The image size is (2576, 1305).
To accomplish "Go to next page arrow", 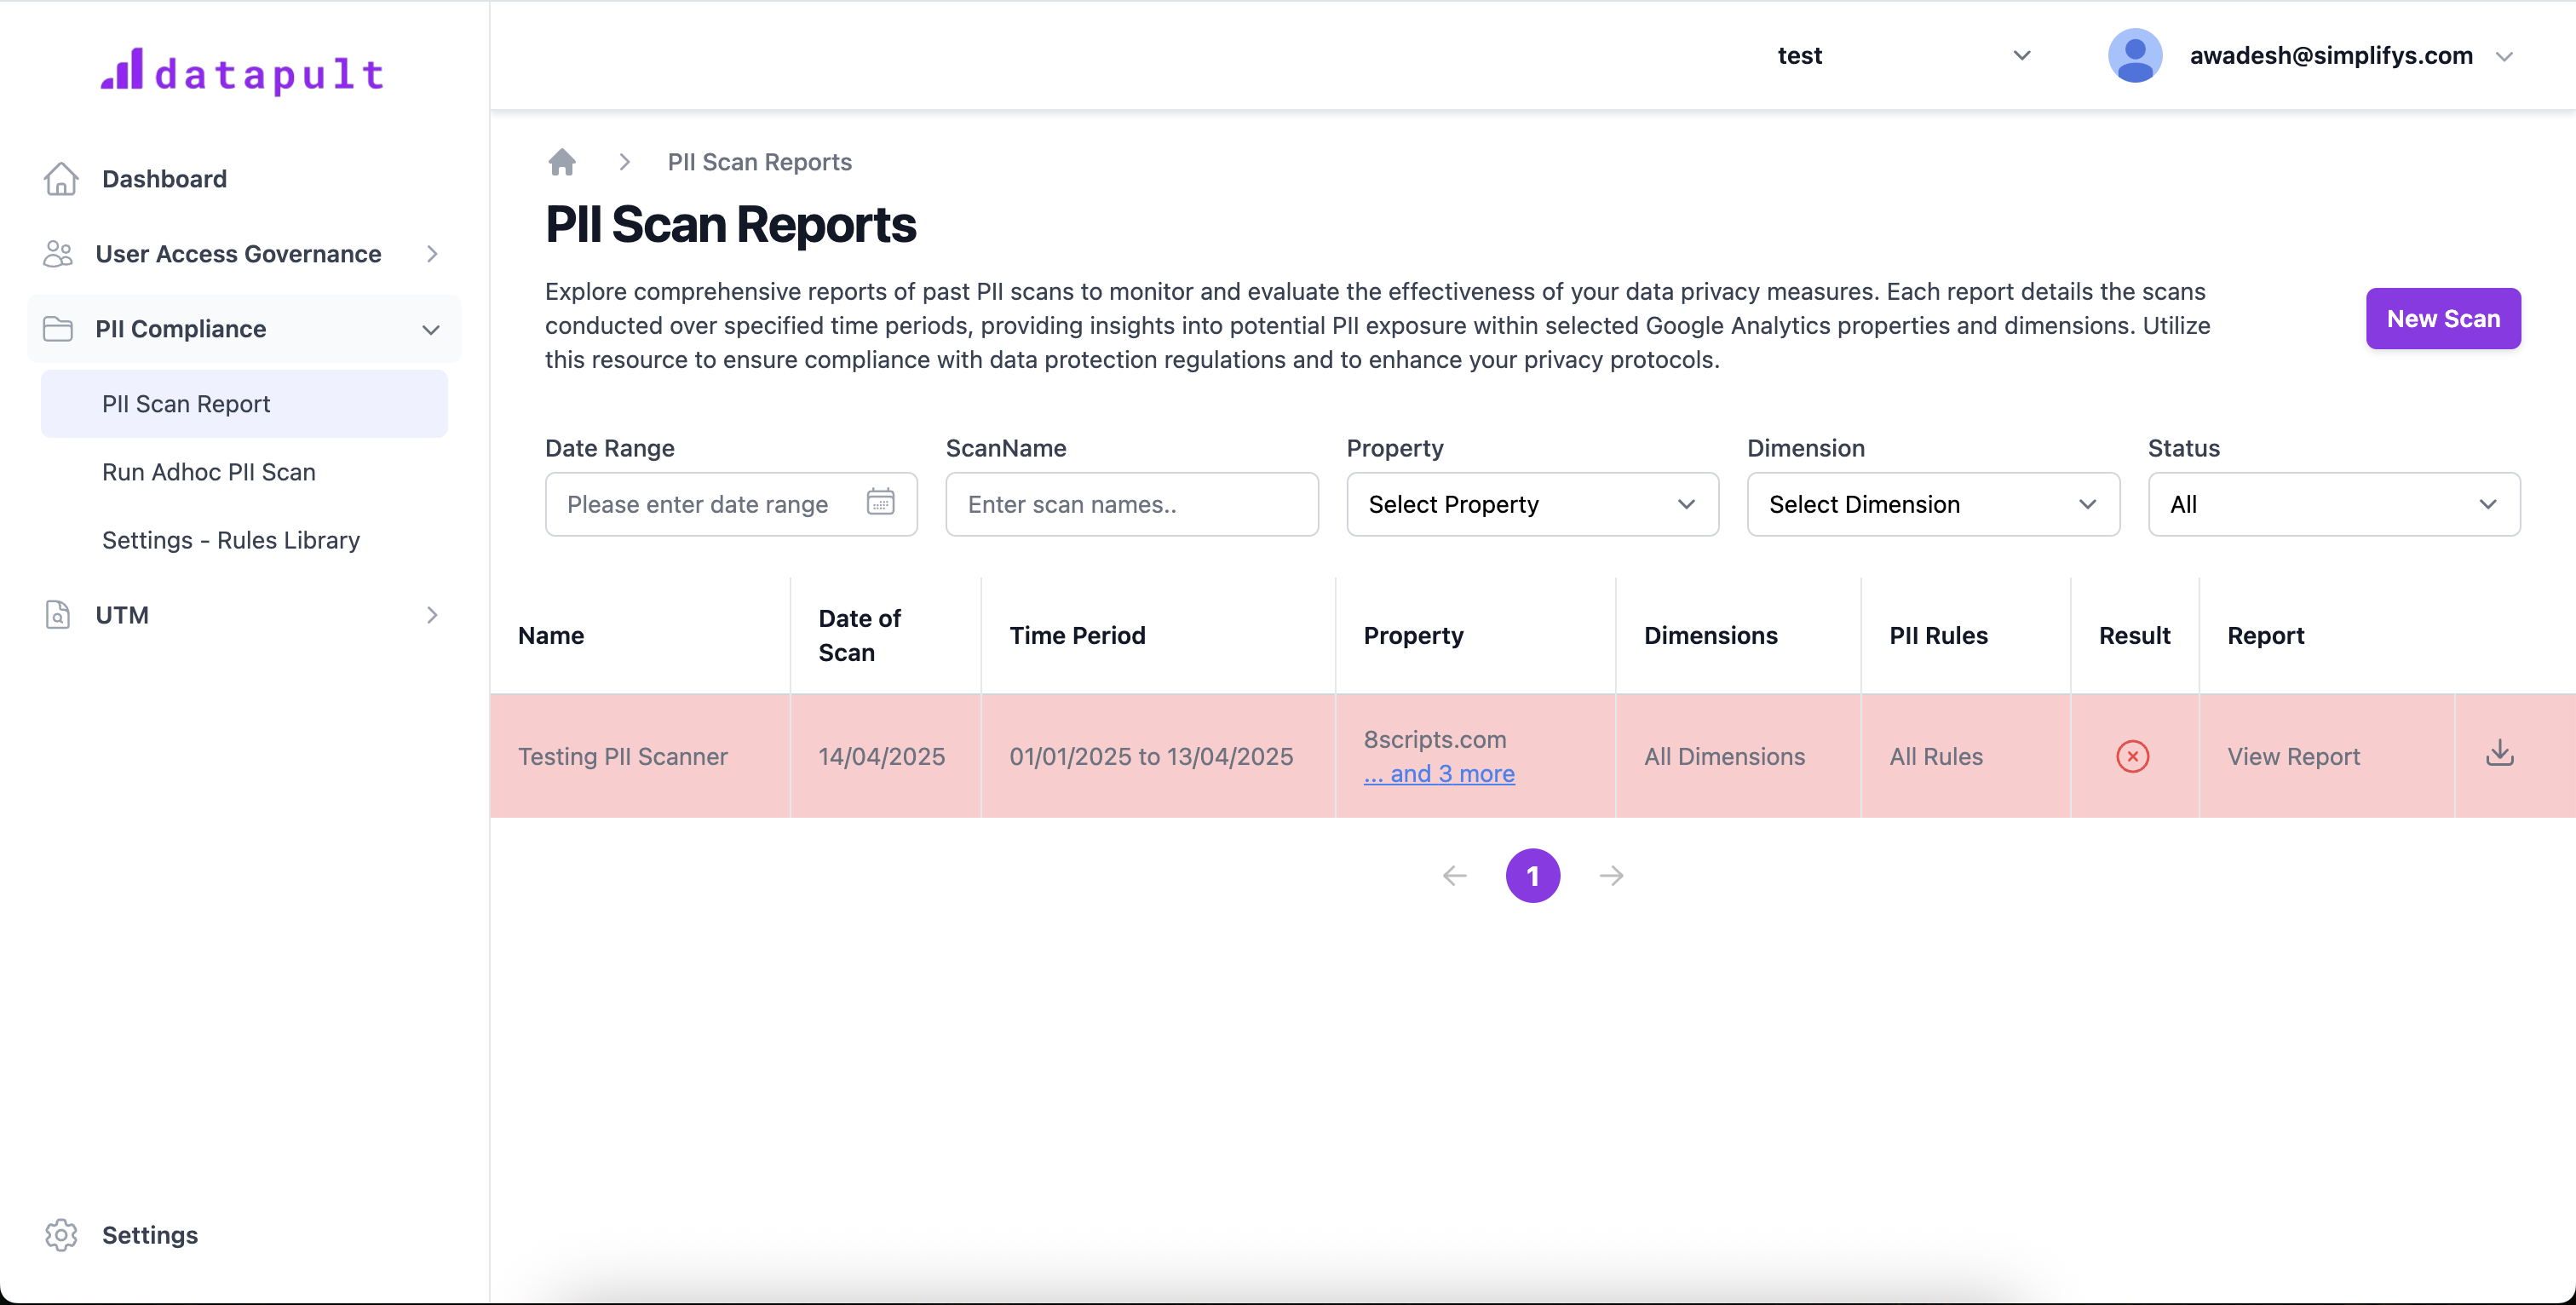I will (1611, 876).
